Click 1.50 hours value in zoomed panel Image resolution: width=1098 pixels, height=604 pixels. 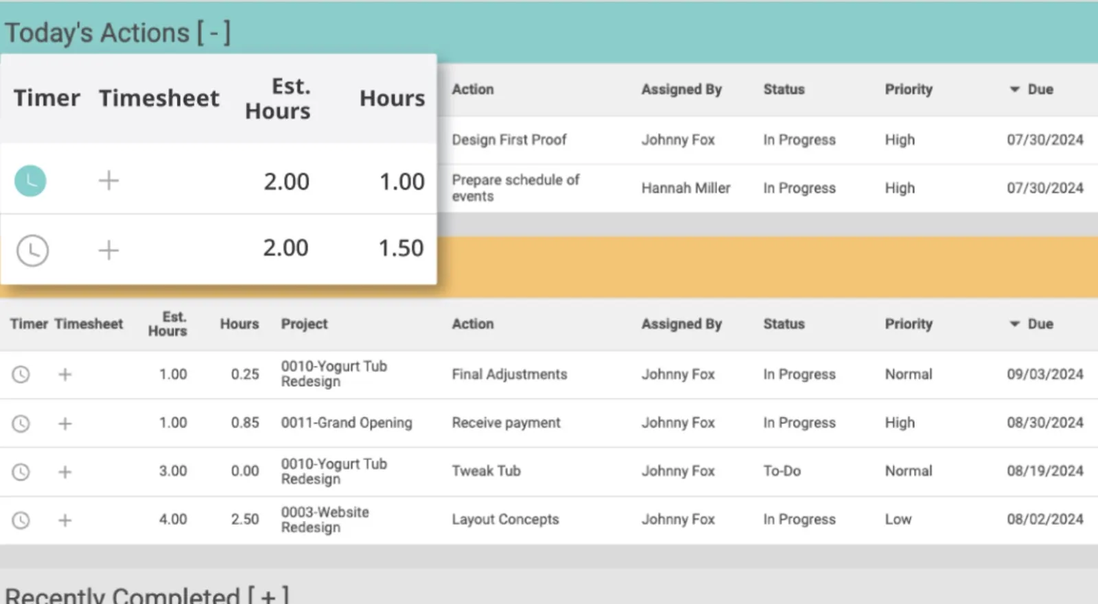click(x=401, y=248)
